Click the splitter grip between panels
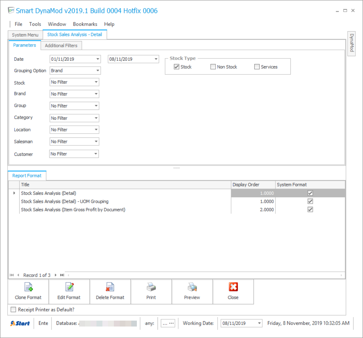This screenshot has width=363, height=338. (x=177, y=168)
